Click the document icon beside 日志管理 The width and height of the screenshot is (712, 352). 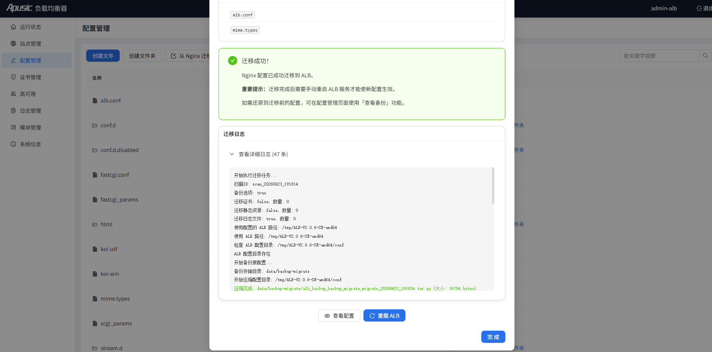click(13, 111)
